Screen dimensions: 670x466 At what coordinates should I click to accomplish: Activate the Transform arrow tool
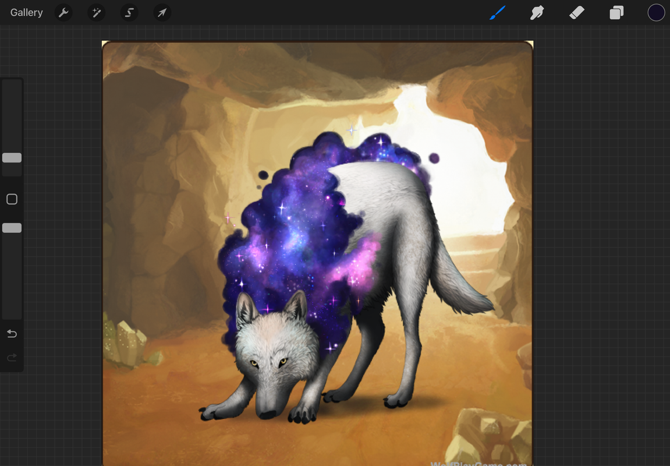pos(162,12)
